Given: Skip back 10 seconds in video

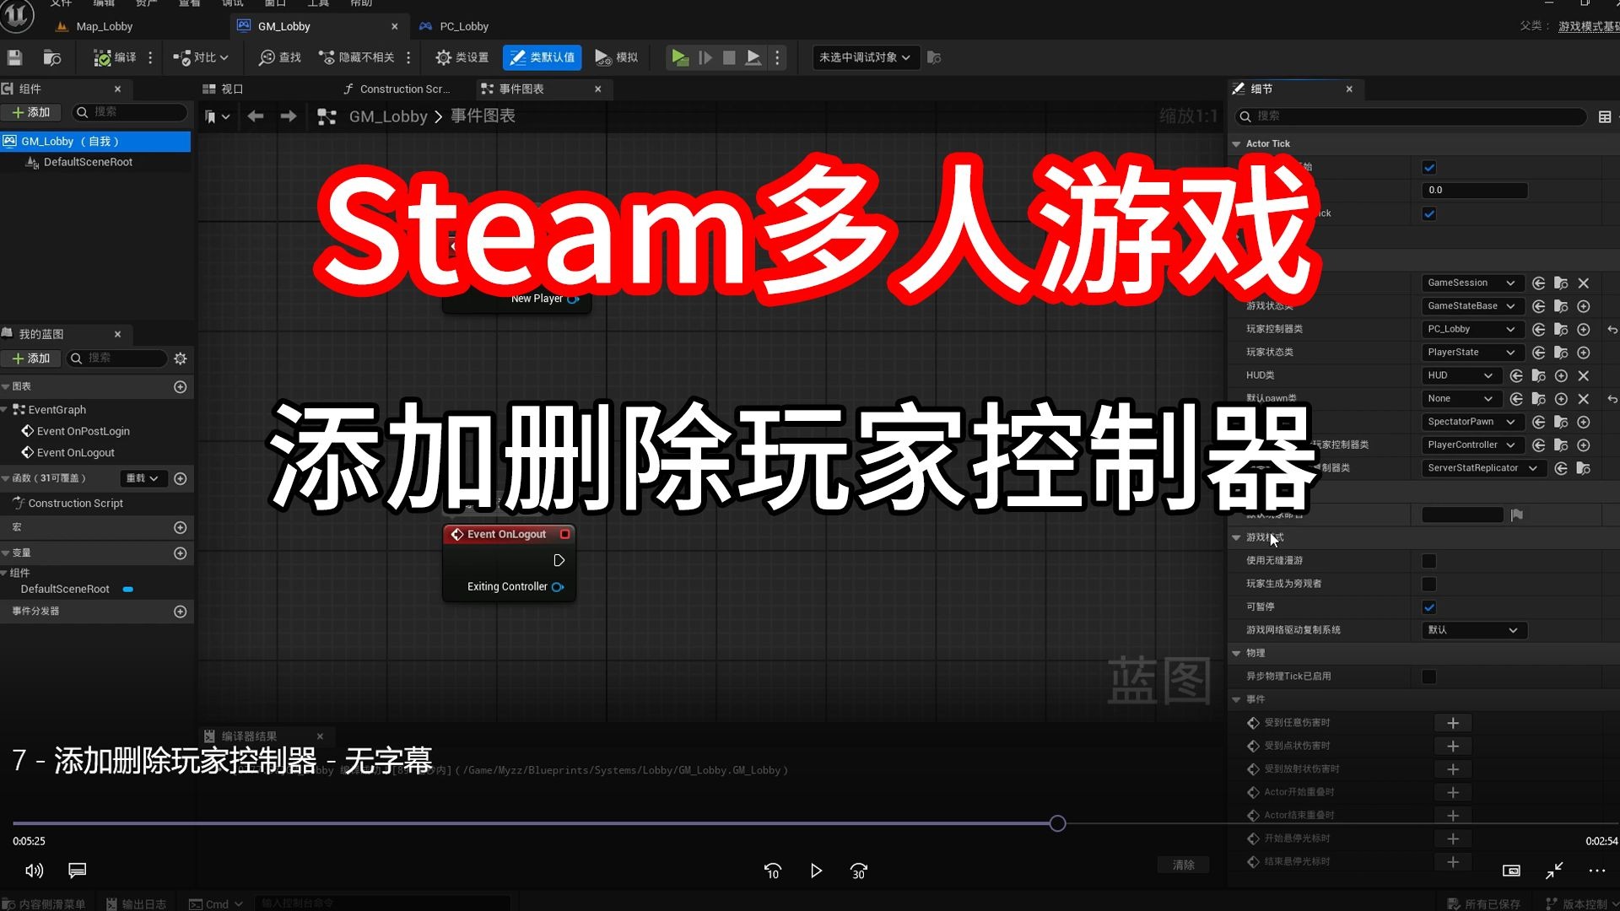Looking at the screenshot, I should coord(772,871).
